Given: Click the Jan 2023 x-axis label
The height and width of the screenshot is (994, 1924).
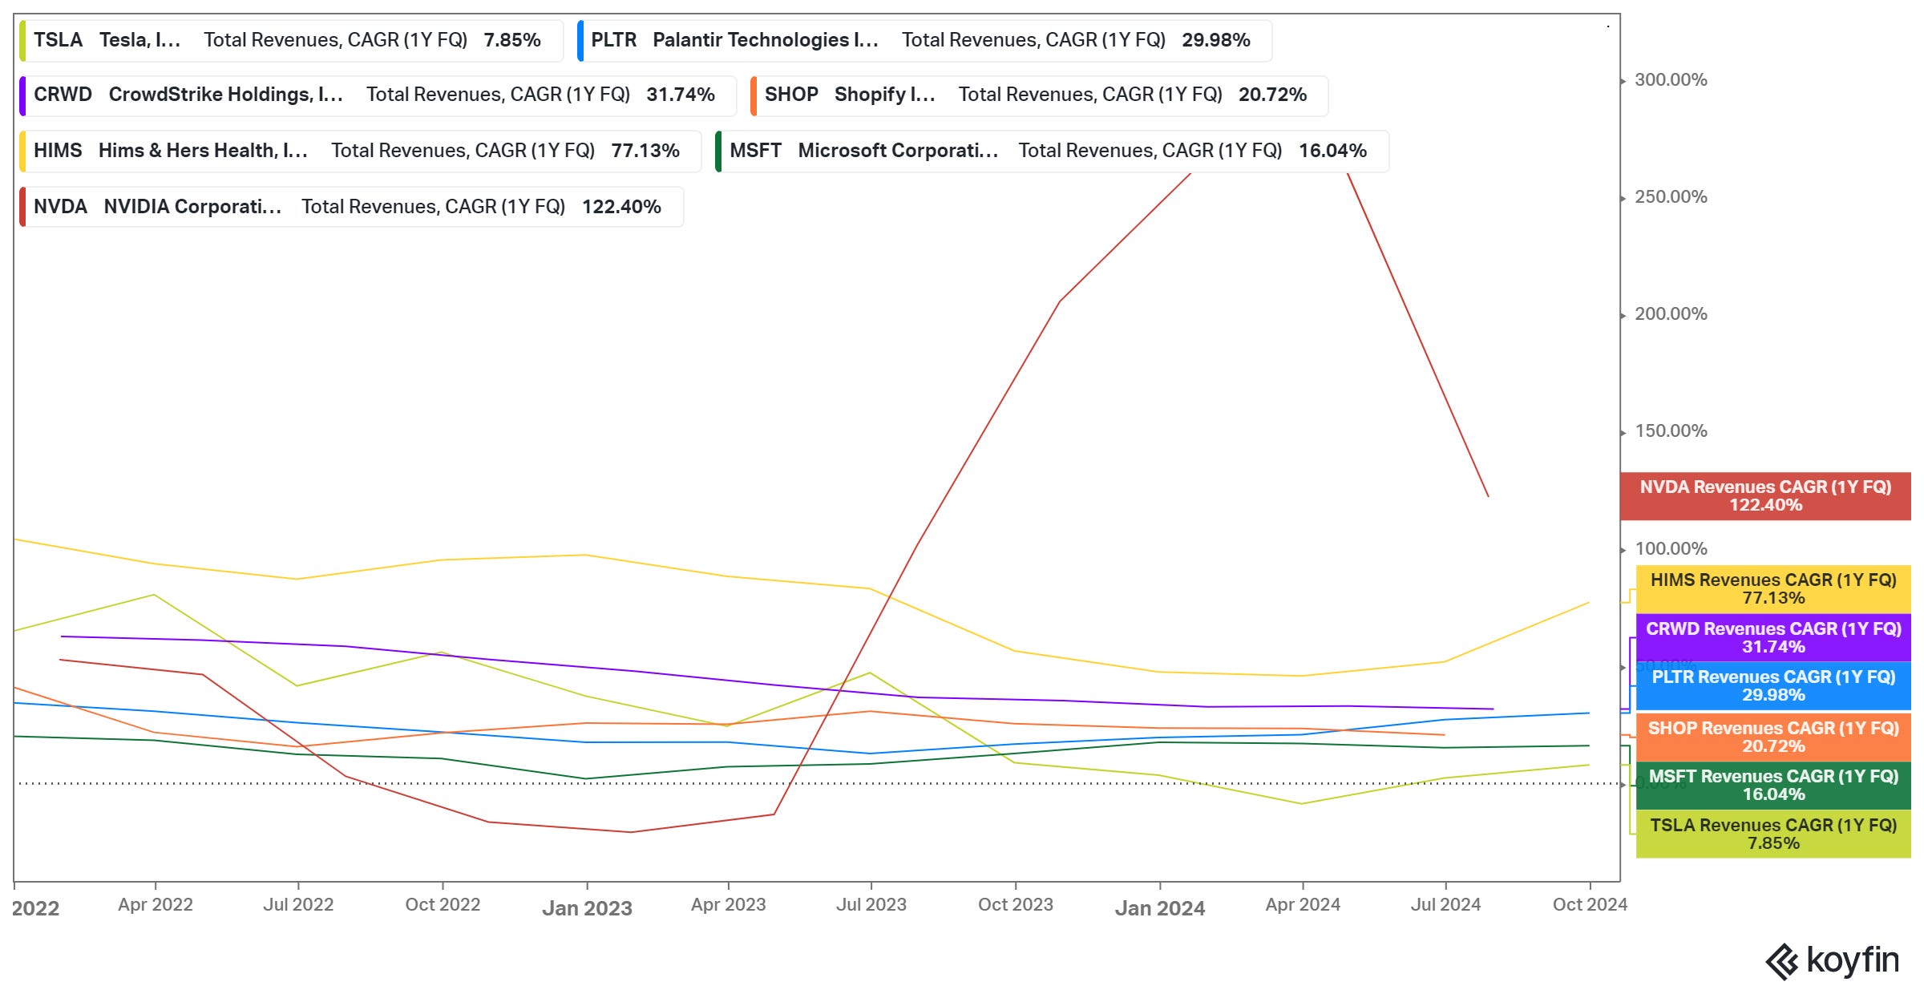Looking at the screenshot, I should [587, 908].
